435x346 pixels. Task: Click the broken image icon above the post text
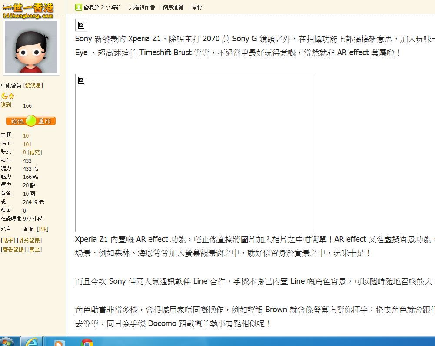[x=81, y=25]
